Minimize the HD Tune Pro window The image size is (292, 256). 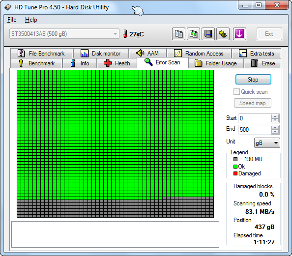[x=245, y=5]
